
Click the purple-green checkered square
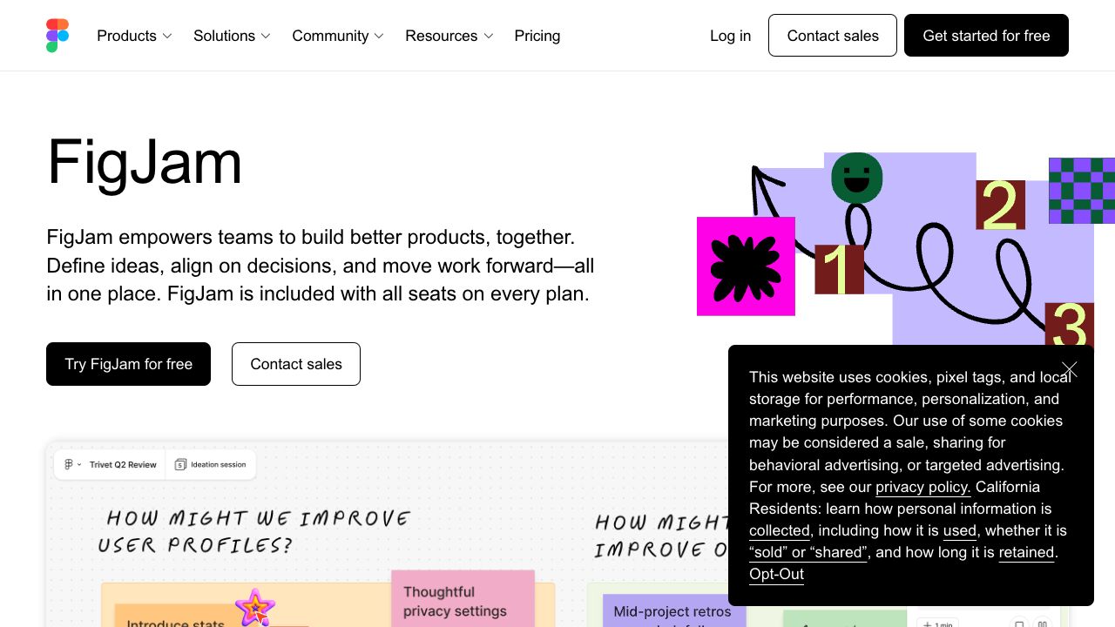click(1081, 191)
